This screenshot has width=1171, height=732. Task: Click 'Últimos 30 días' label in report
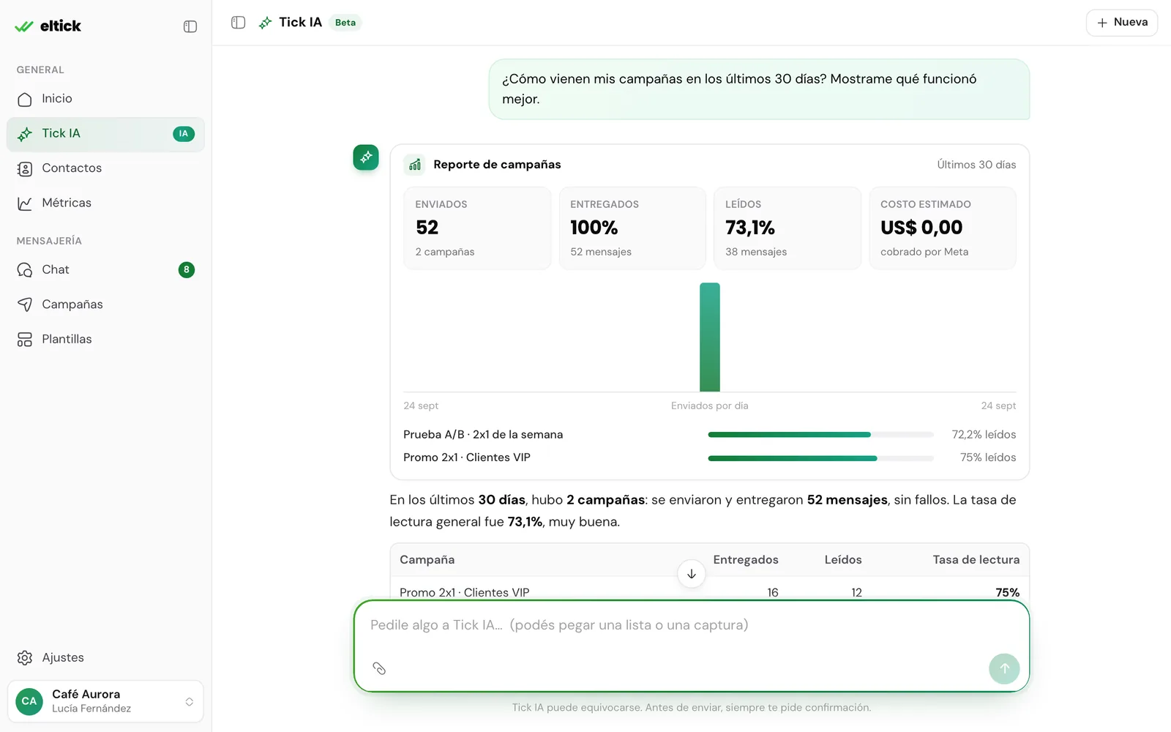[976, 165]
